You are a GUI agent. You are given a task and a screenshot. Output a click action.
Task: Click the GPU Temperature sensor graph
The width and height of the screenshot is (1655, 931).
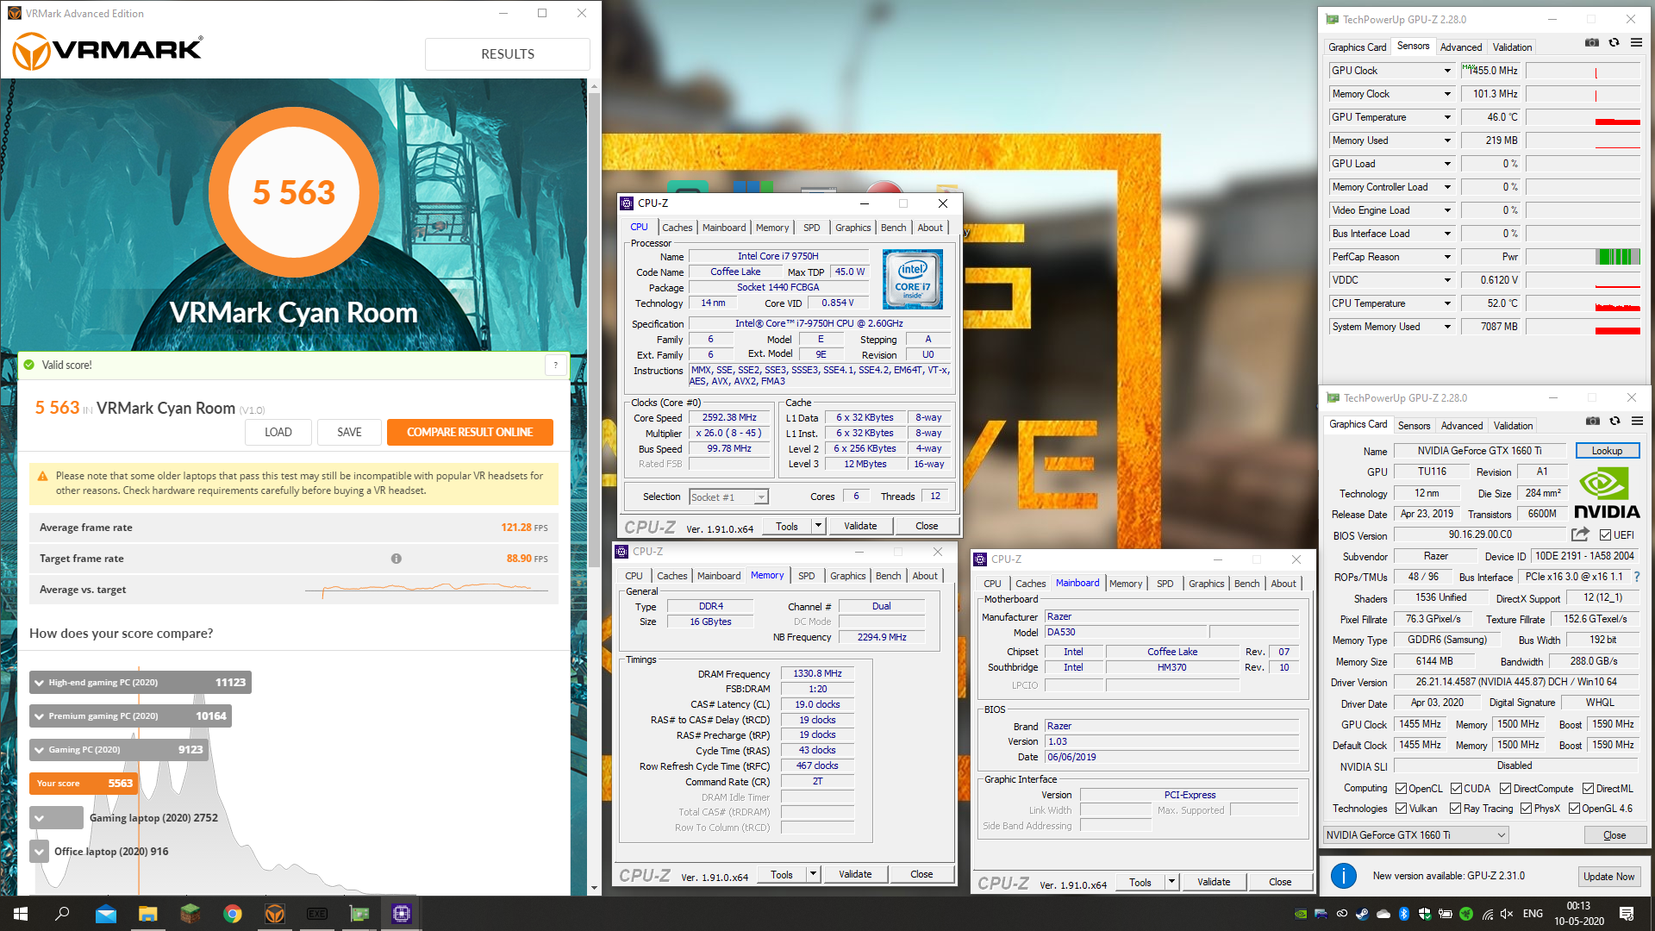pyautogui.click(x=1583, y=117)
